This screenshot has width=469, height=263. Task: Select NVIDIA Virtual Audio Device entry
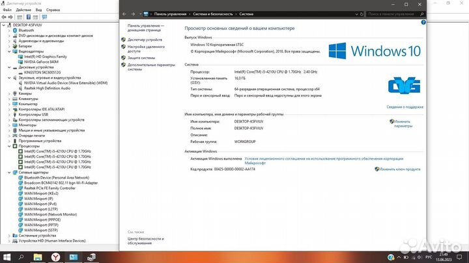(66, 83)
